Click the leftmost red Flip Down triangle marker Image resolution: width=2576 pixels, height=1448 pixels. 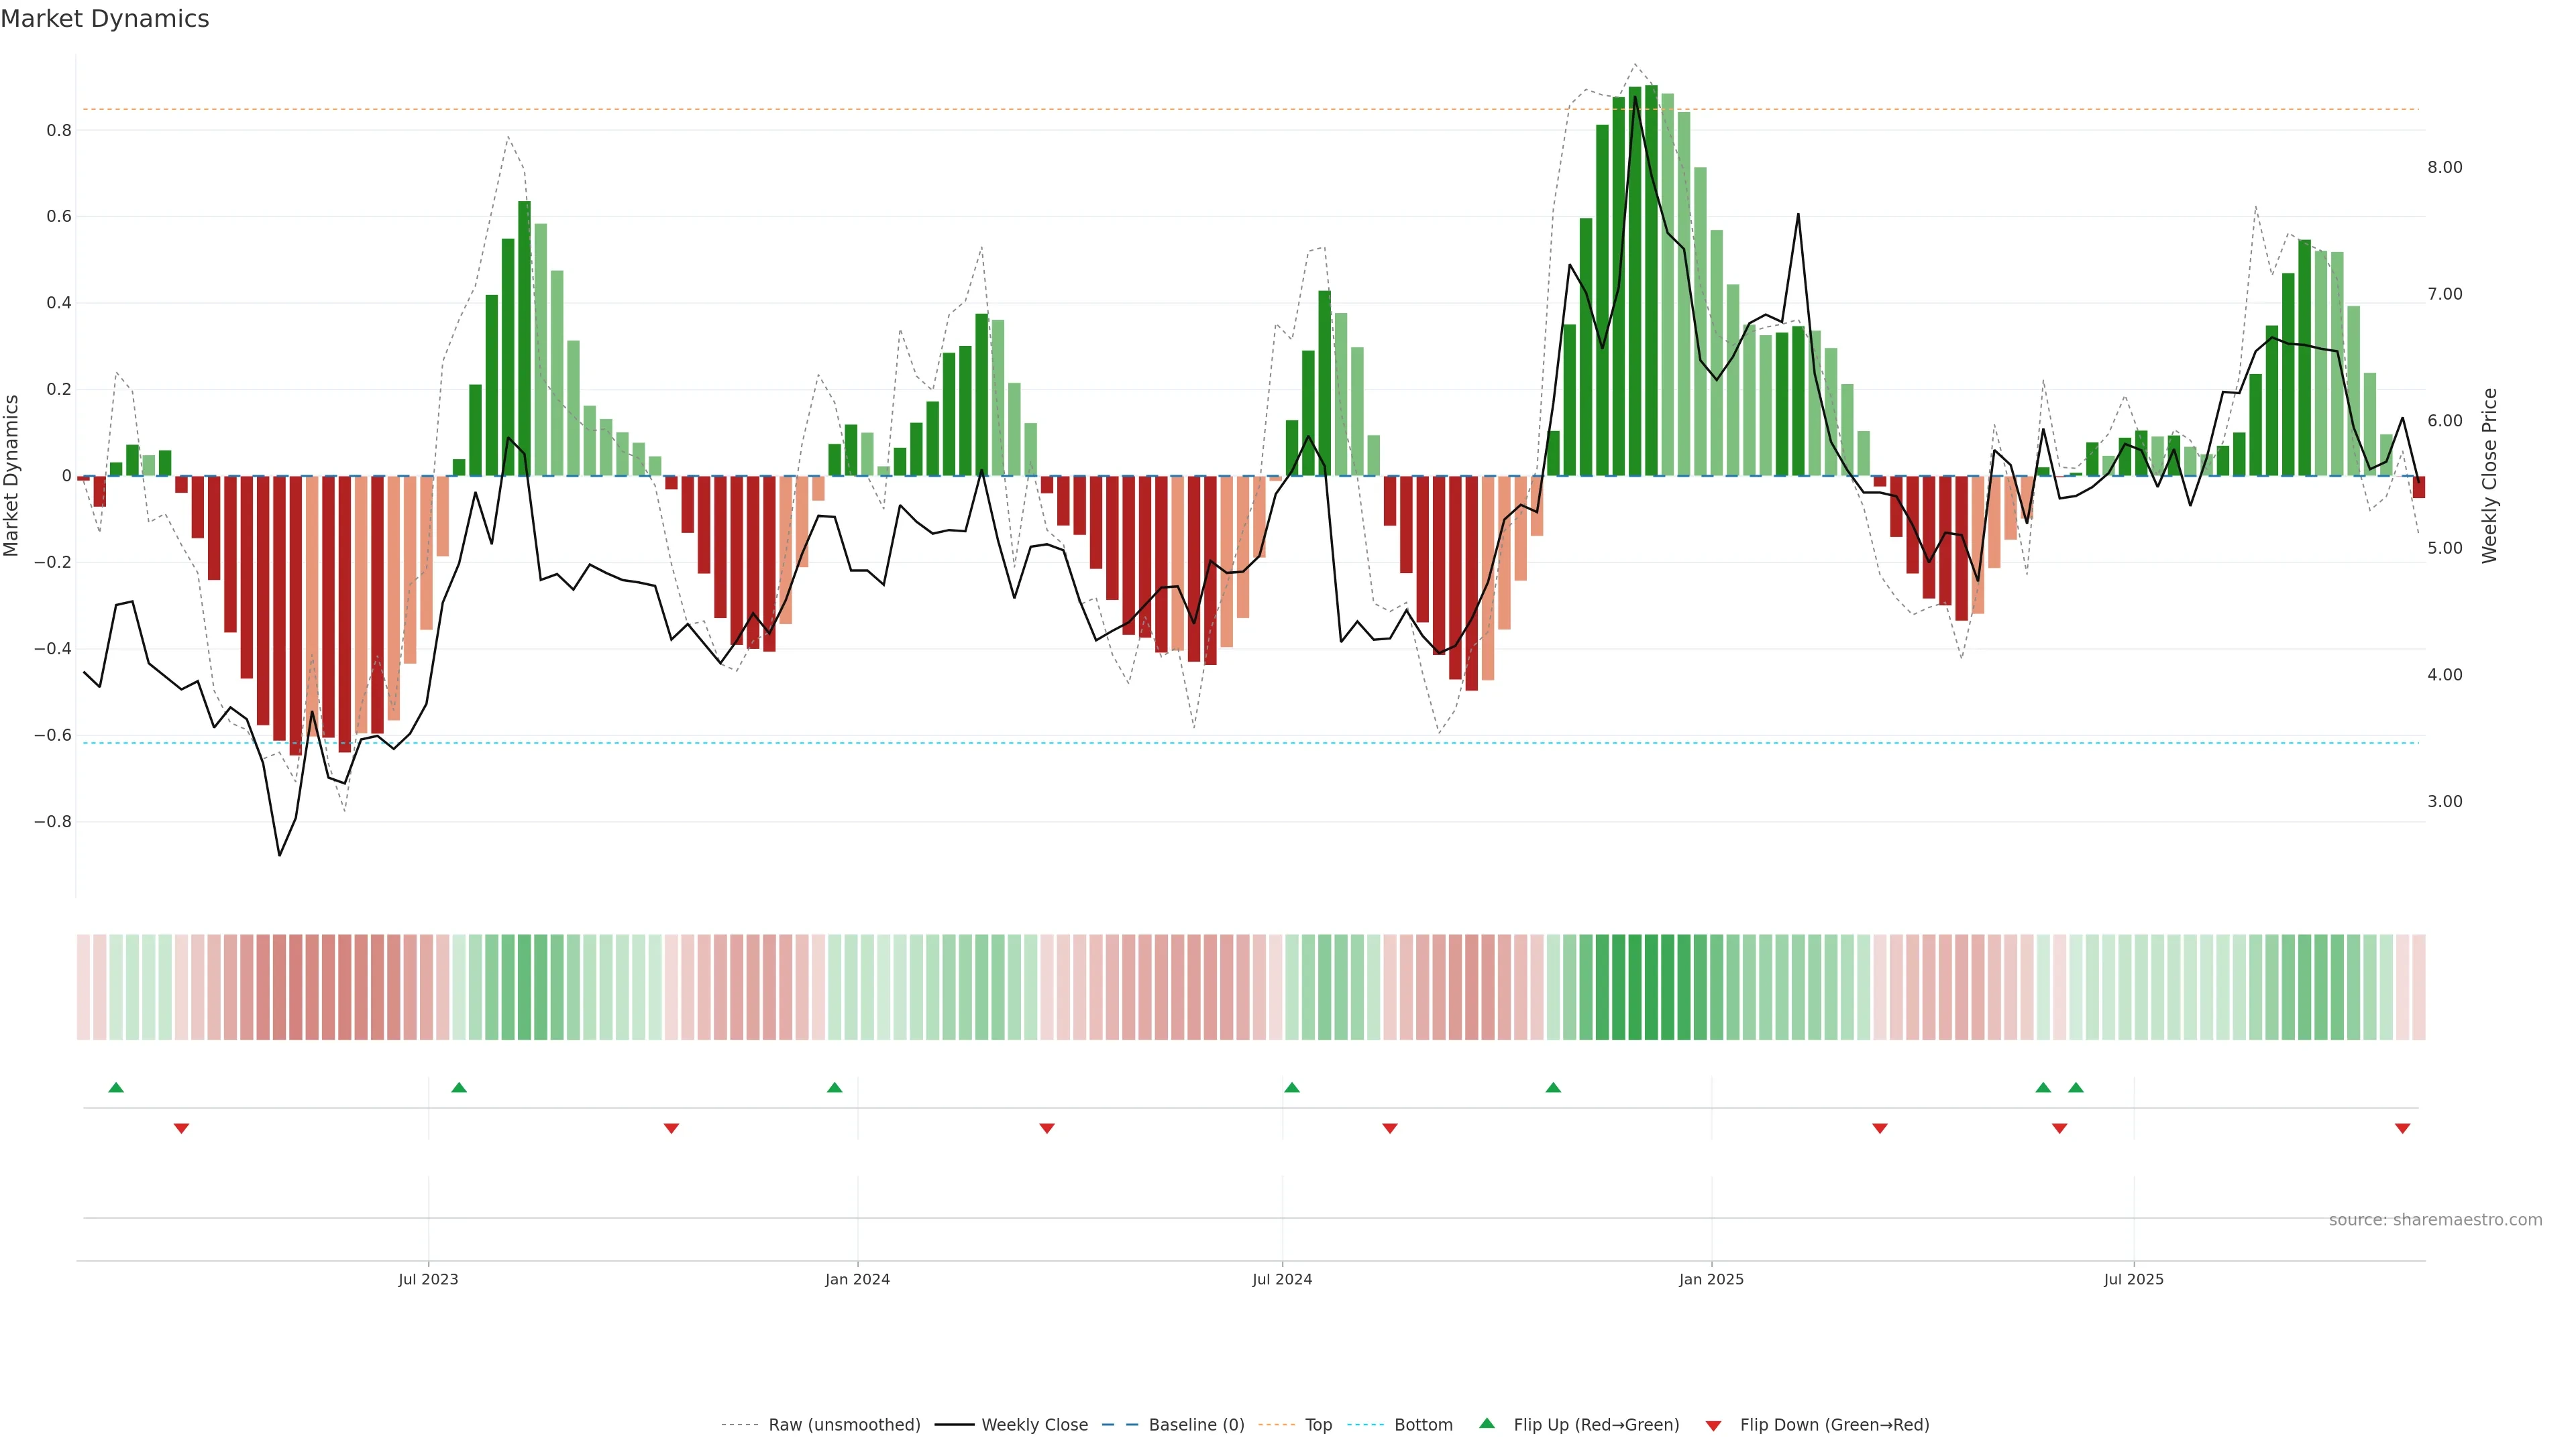pos(181,1128)
